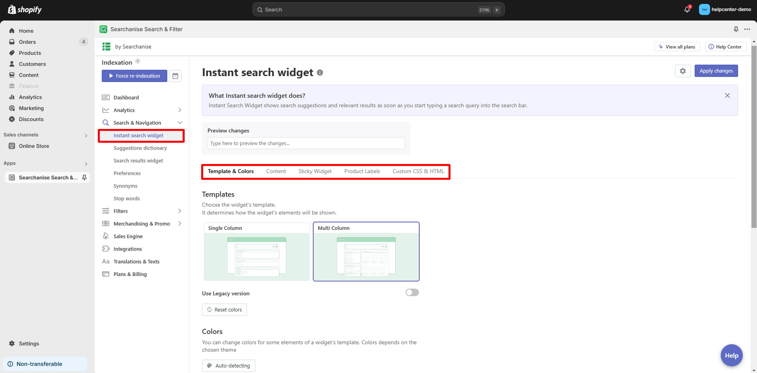Viewport: 757px width, 373px height.
Task: Open the indexation schedule calendar icon
Action: [176, 76]
